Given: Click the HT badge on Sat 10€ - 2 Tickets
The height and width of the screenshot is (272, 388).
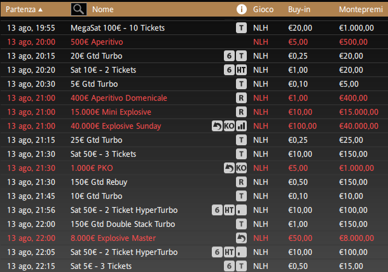Looking at the screenshot, I should pyautogui.click(x=241, y=70).
